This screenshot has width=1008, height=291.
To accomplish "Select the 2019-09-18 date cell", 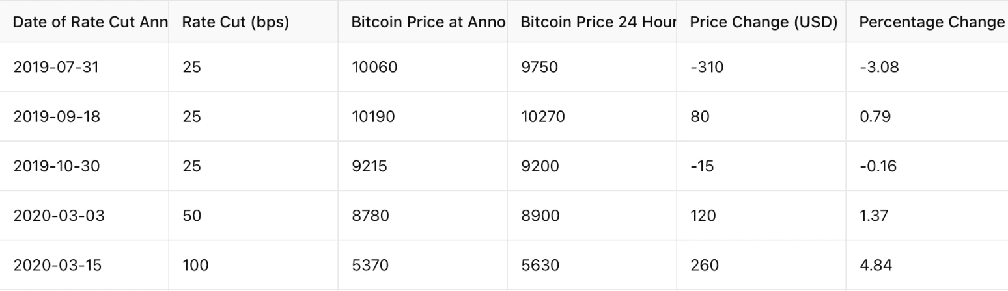I will pos(85,117).
